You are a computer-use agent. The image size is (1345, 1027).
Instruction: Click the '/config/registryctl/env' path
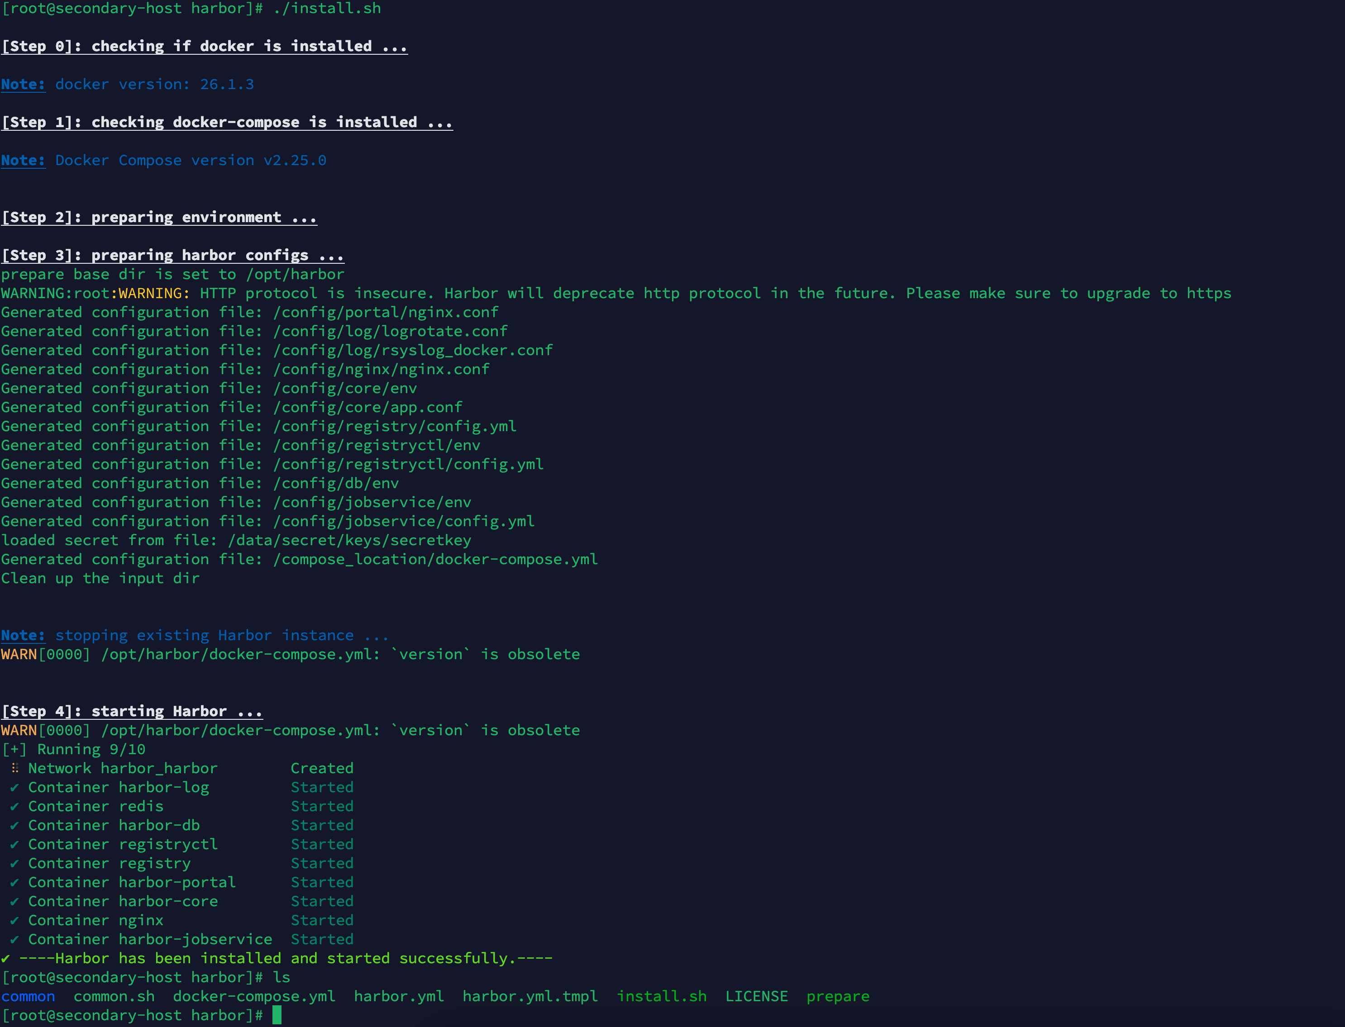click(377, 445)
